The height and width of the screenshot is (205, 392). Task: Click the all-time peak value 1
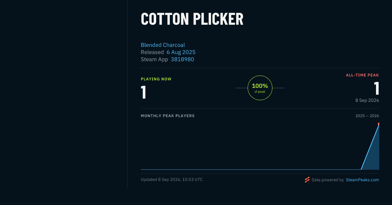(x=376, y=88)
